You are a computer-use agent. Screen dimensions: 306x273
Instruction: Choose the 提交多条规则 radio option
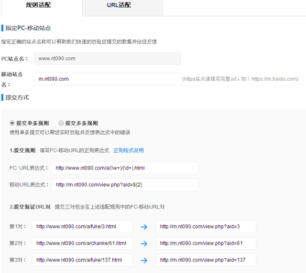pos(61,123)
